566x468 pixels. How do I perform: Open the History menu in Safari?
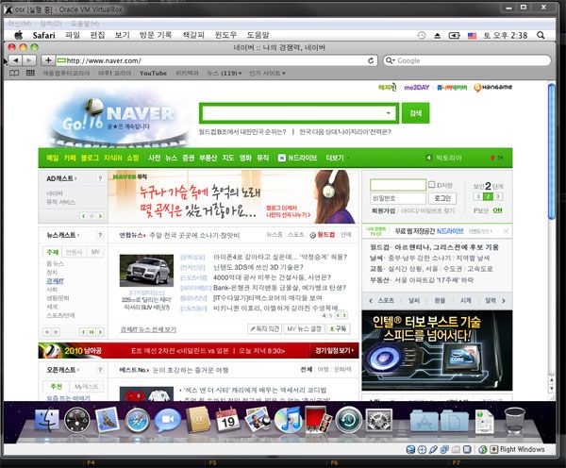click(x=156, y=35)
